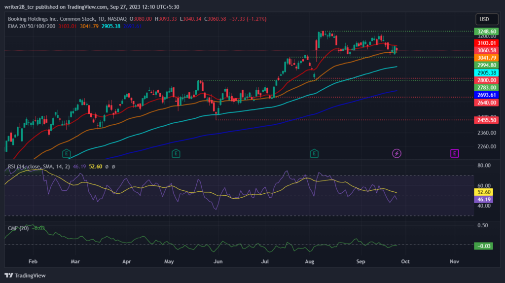Click the upcoming November earnings E marker
Image resolution: width=505 pixels, height=283 pixels.
point(454,153)
